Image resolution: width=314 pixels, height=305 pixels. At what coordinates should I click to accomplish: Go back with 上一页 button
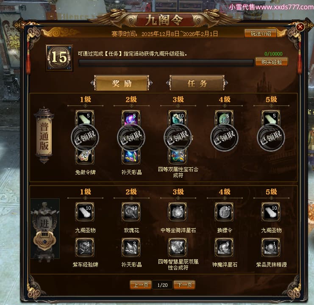(141, 285)
